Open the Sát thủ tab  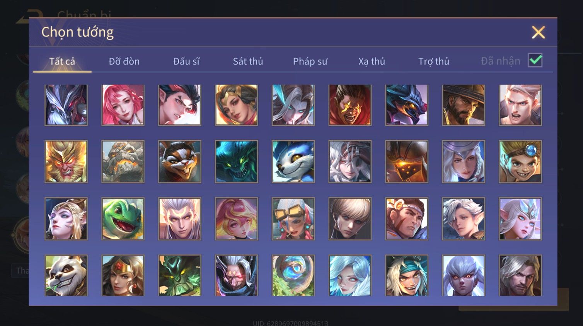[248, 61]
